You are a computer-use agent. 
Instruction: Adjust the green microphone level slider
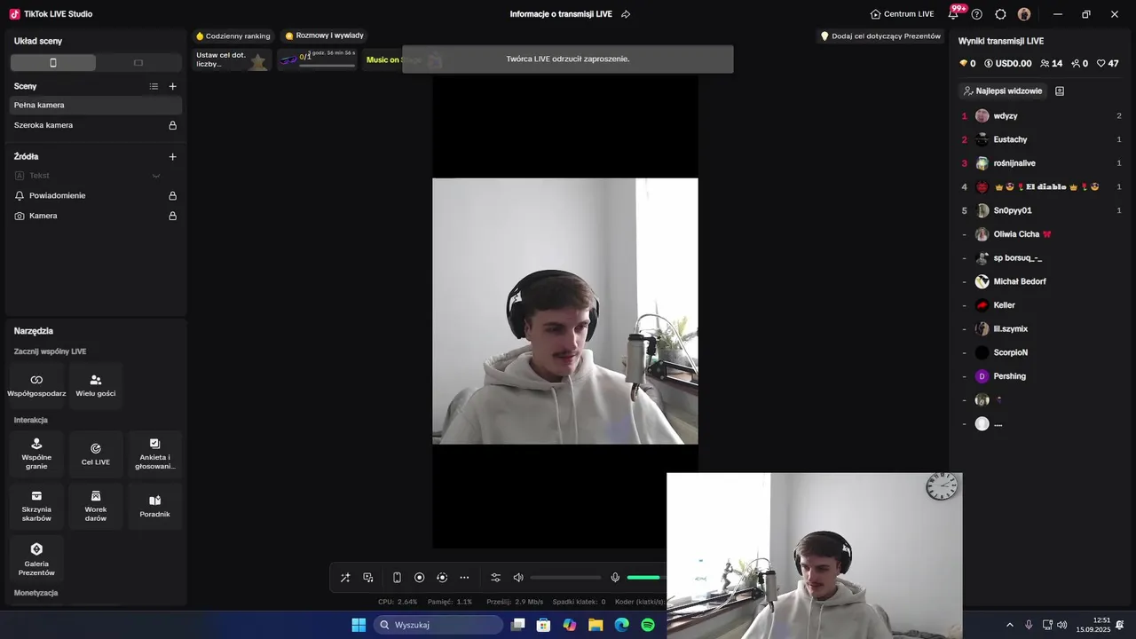click(x=646, y=578)
